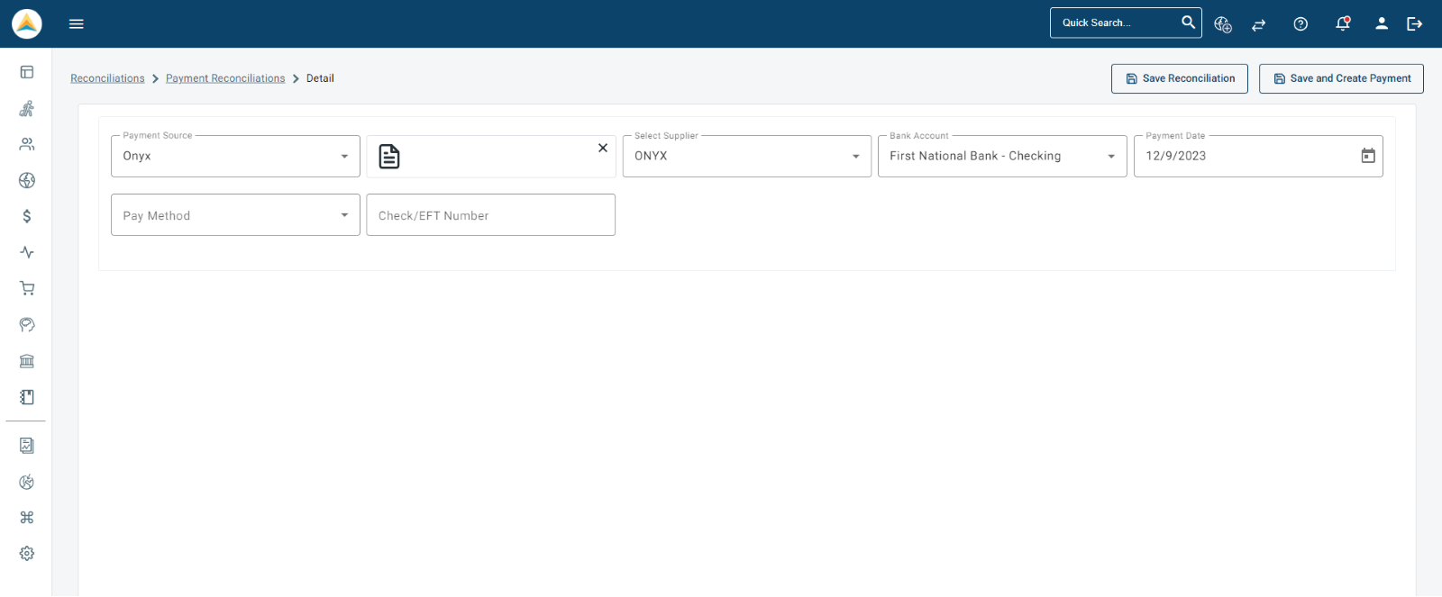The image size is (1442, 597).
Task: Open the command symbol sidebar icon
Action: pyautogui.click(x=27, y=518)
